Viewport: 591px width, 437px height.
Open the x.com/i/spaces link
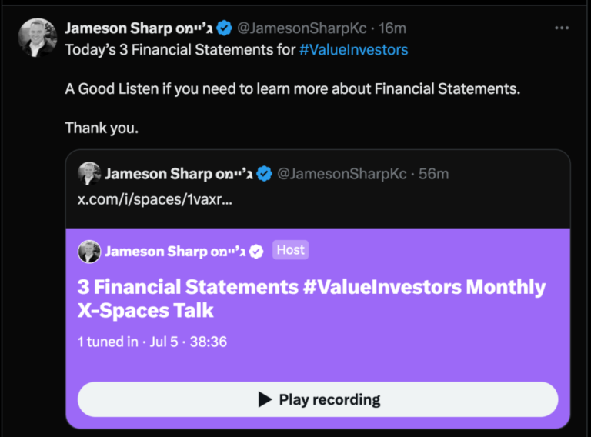pyautogui.click(x=155, y=199)
